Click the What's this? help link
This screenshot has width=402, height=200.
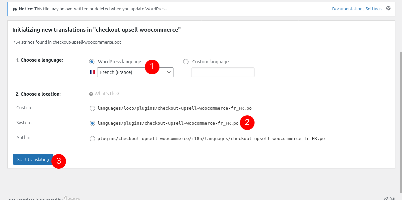click(107, 94)
